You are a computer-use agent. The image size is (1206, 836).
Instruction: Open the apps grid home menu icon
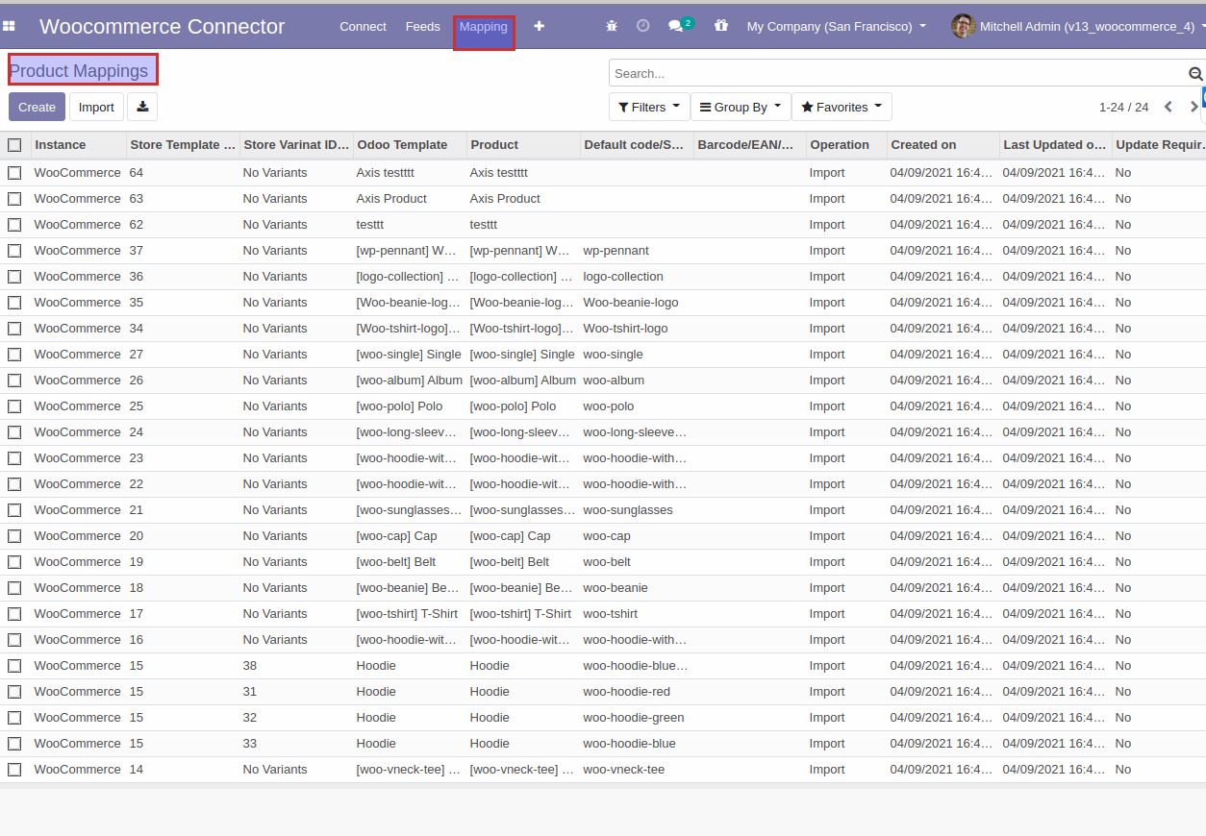(9, 26)
